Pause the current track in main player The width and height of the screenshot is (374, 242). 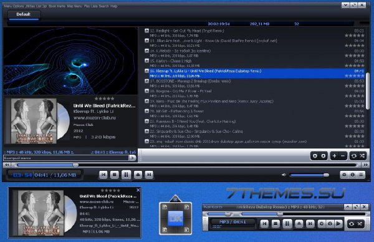pos(126,175)
